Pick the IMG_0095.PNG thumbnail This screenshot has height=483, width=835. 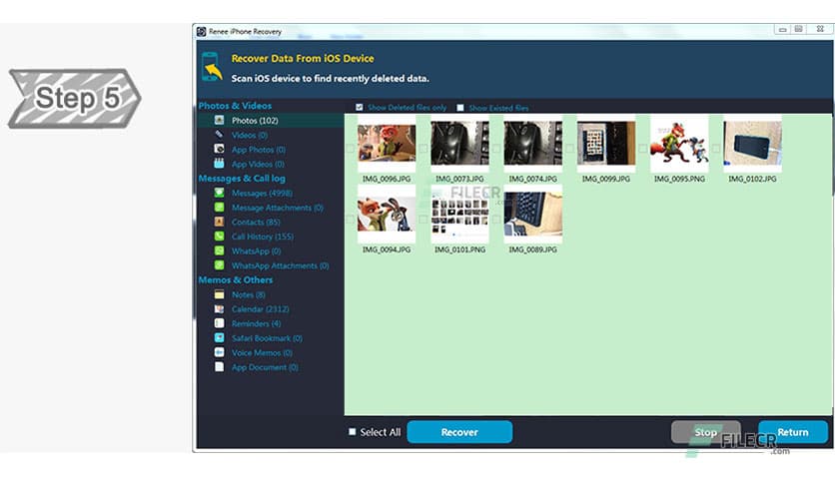pos(679,143)
